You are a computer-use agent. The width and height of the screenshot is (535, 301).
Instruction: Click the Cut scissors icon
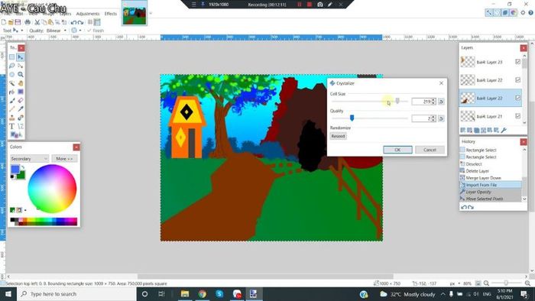click(37, 22)
